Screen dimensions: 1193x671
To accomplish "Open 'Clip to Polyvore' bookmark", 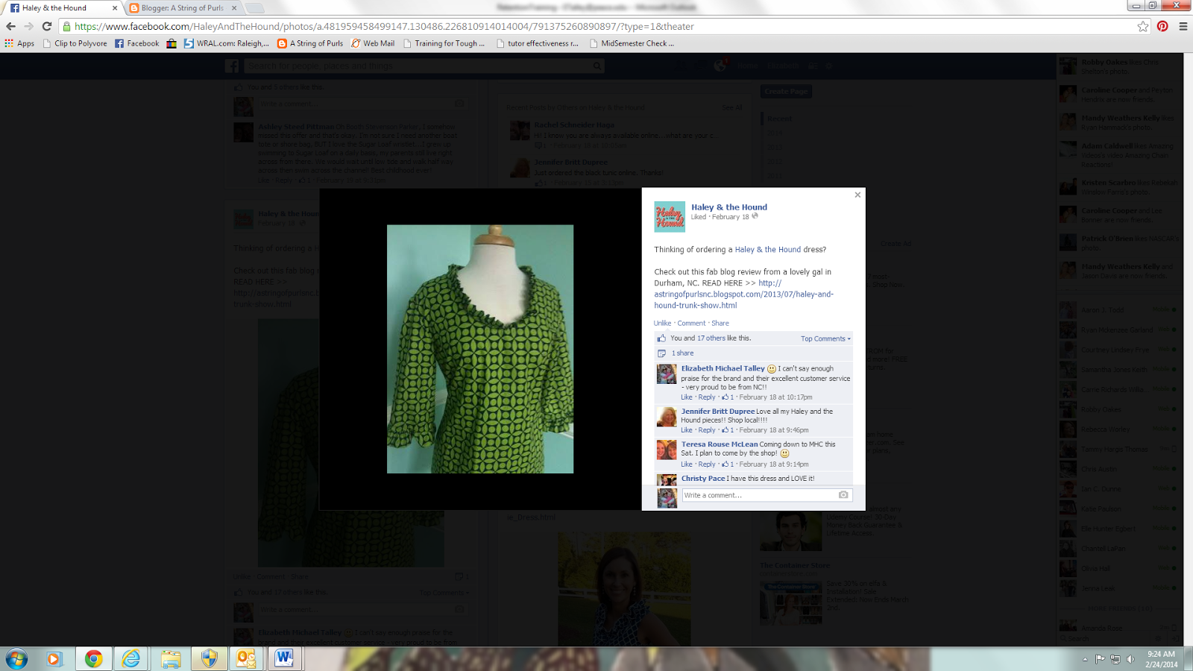I will [x=75, y=43].
